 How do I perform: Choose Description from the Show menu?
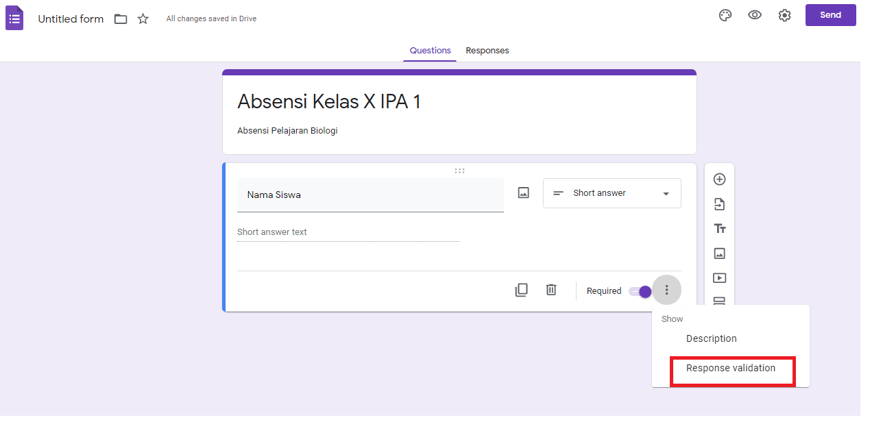coord(711,338)
